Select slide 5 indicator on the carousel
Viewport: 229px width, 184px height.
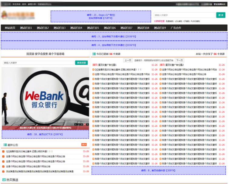[87, 124]
